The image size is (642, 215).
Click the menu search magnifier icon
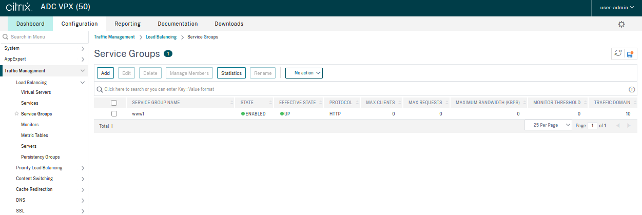pos(6,37)
